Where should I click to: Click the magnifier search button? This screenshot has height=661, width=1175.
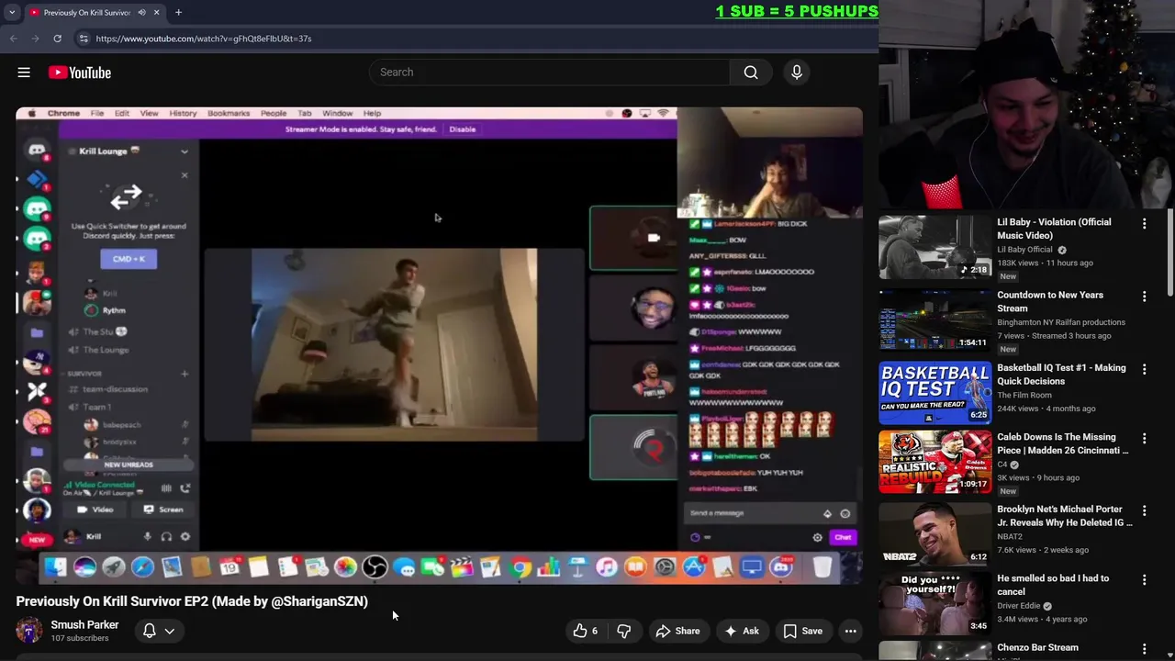[751, 73]
